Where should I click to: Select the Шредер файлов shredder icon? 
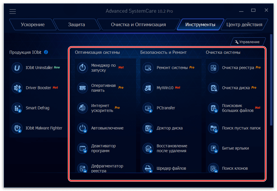pos(148,168)
